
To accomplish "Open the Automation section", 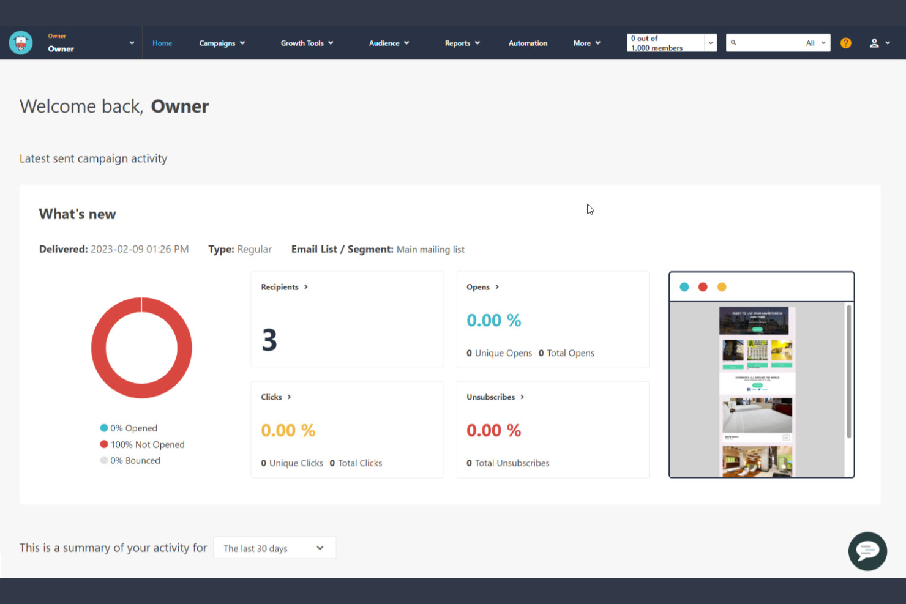I will click(528, 43).
